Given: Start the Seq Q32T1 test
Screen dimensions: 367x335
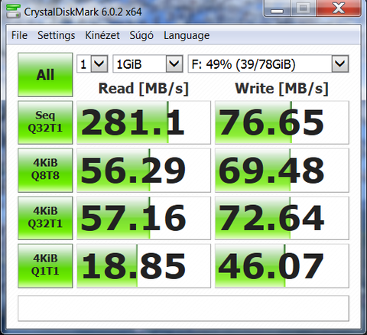Looking at the screenshot, I should click(x=45, y=122).
